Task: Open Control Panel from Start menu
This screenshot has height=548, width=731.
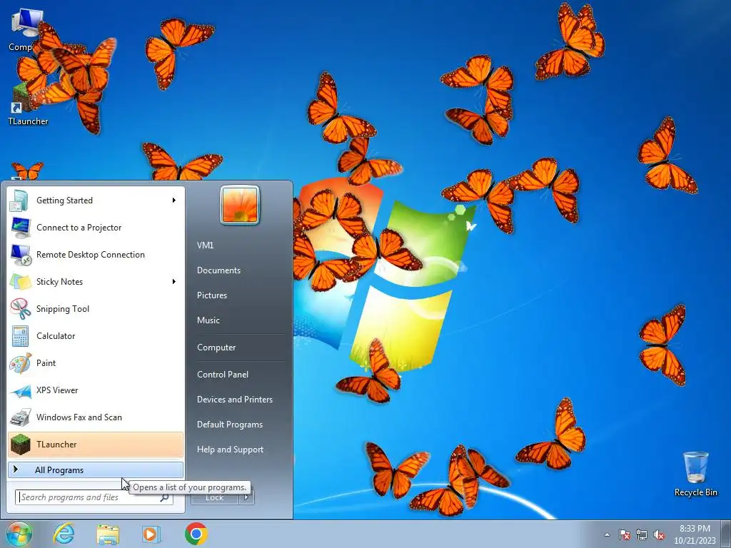Action: point(223,375)
